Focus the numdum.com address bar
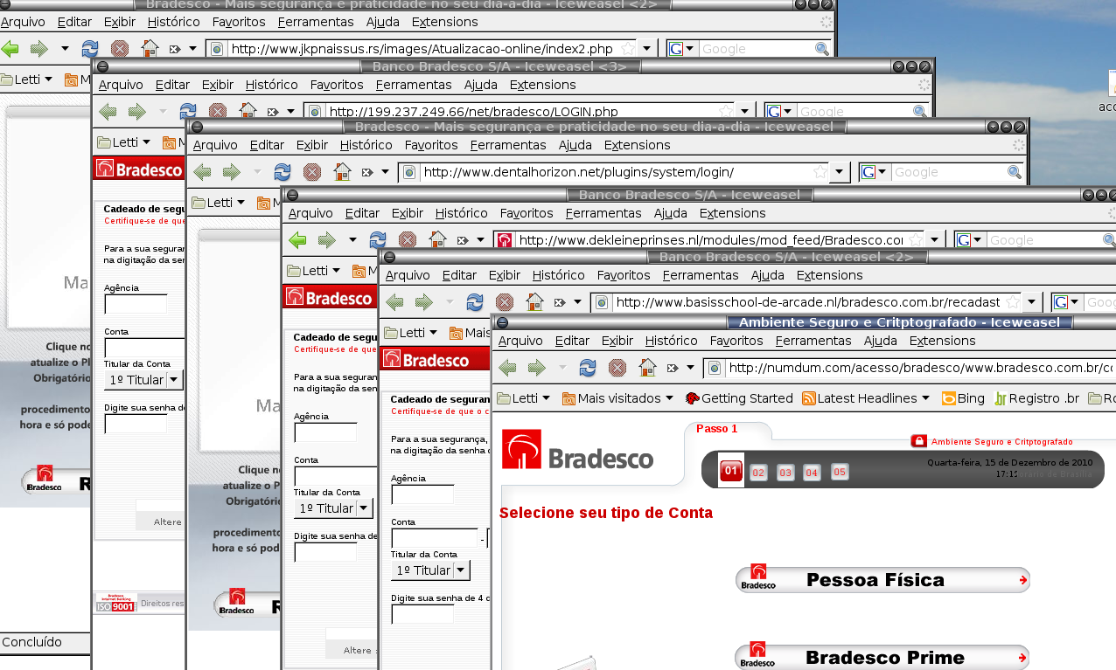The width and height of the screenshot is (1116, 670). coord(910,367)
